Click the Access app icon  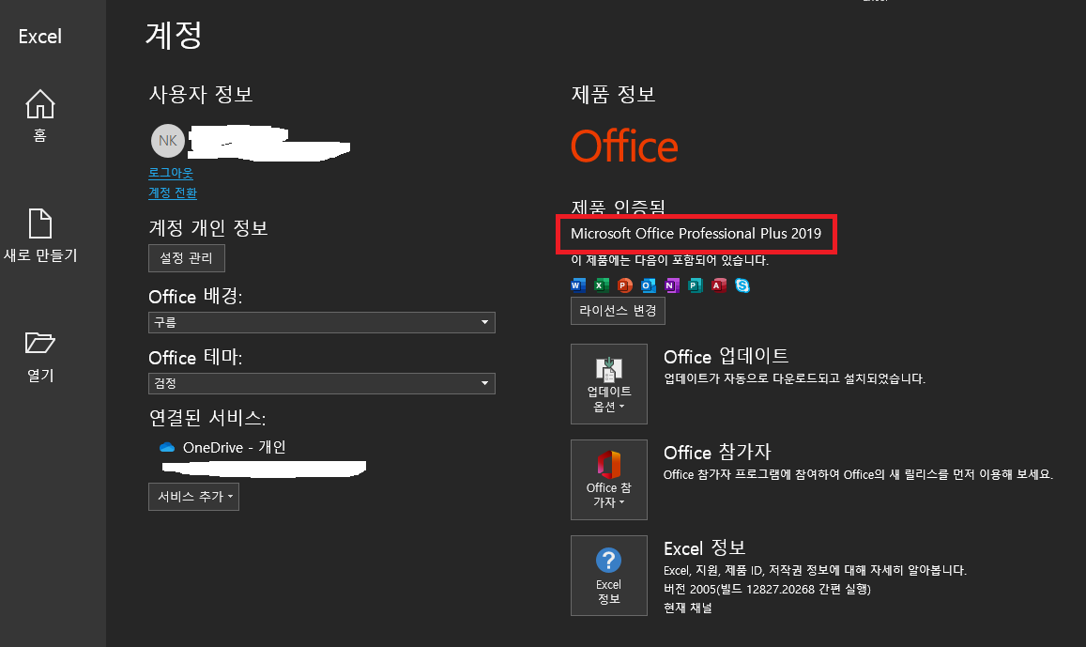click(719, 285)
